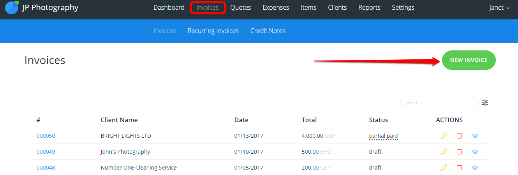
Task: Go to Invoices in top navigation
Action: [x=208, y=8]
